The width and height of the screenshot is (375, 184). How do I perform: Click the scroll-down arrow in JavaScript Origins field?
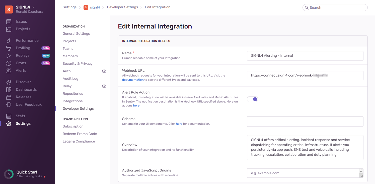point(361,172)
